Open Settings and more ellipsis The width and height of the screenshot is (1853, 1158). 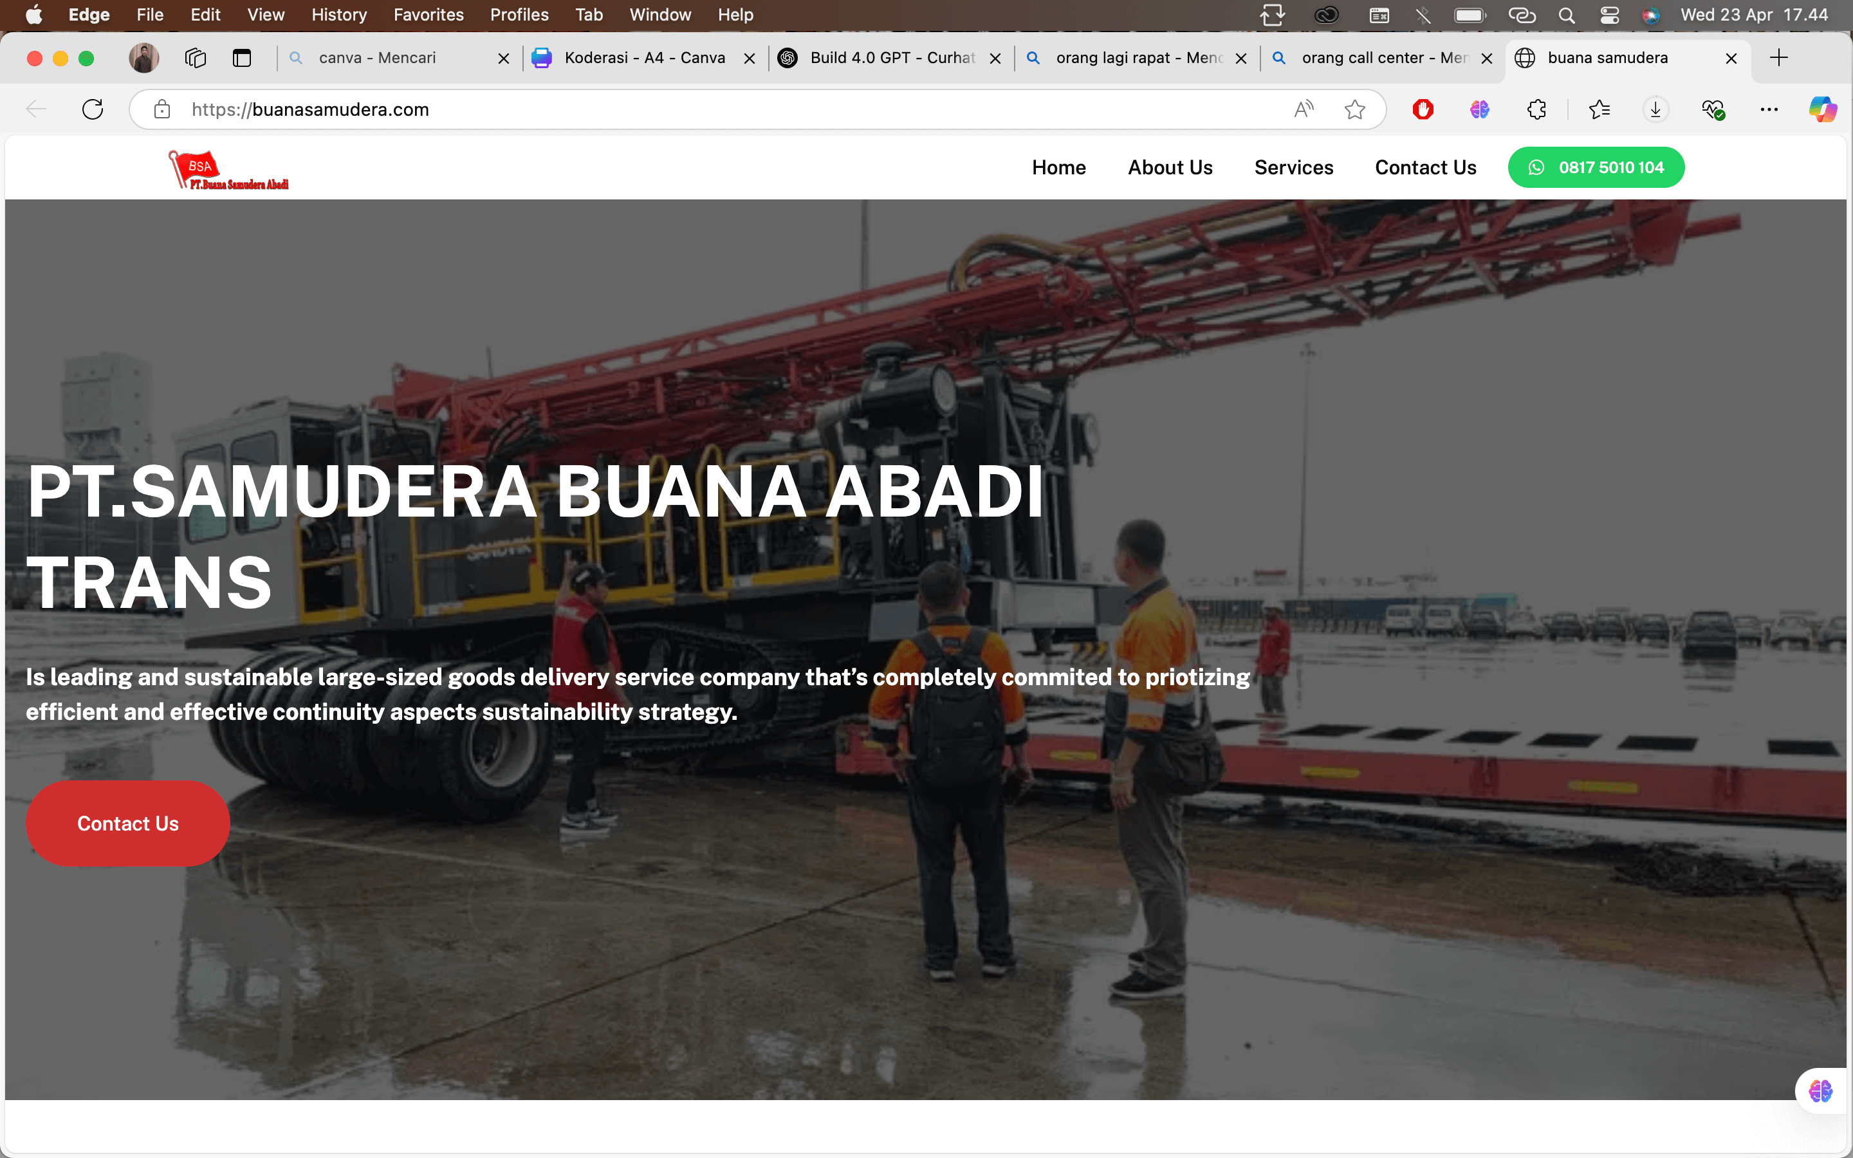pos(1769,109)
